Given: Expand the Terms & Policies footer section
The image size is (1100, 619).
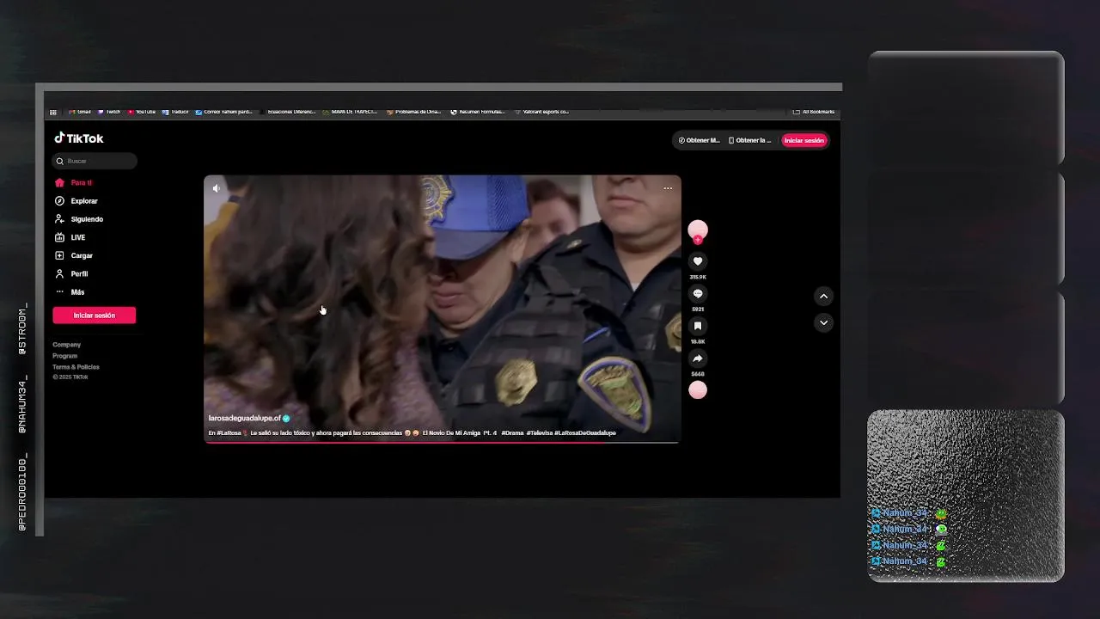Looking at the screenshot, I should tap(76, 367).
